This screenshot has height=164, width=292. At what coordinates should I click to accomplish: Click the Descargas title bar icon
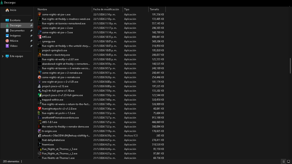pos(2,3)
